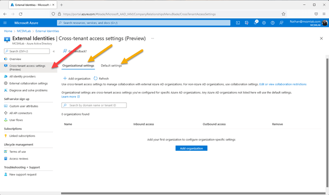Collapse the left menu with chevron
This screenshot has width=329, height=195.
[x=54, y=51]
